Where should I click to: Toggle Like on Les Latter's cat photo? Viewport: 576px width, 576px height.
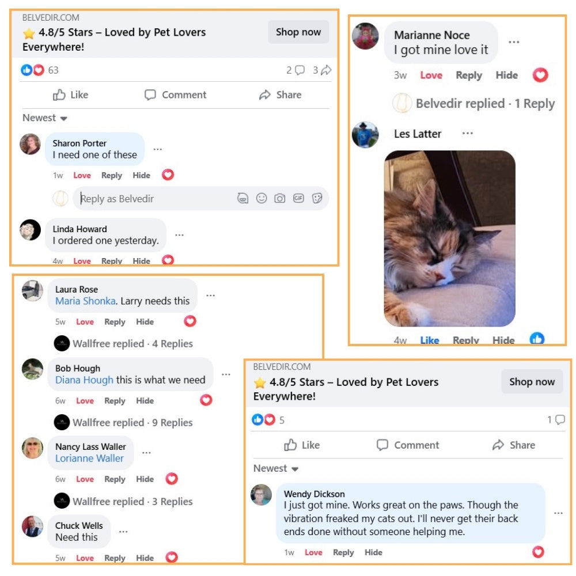[x=430, y=340]
